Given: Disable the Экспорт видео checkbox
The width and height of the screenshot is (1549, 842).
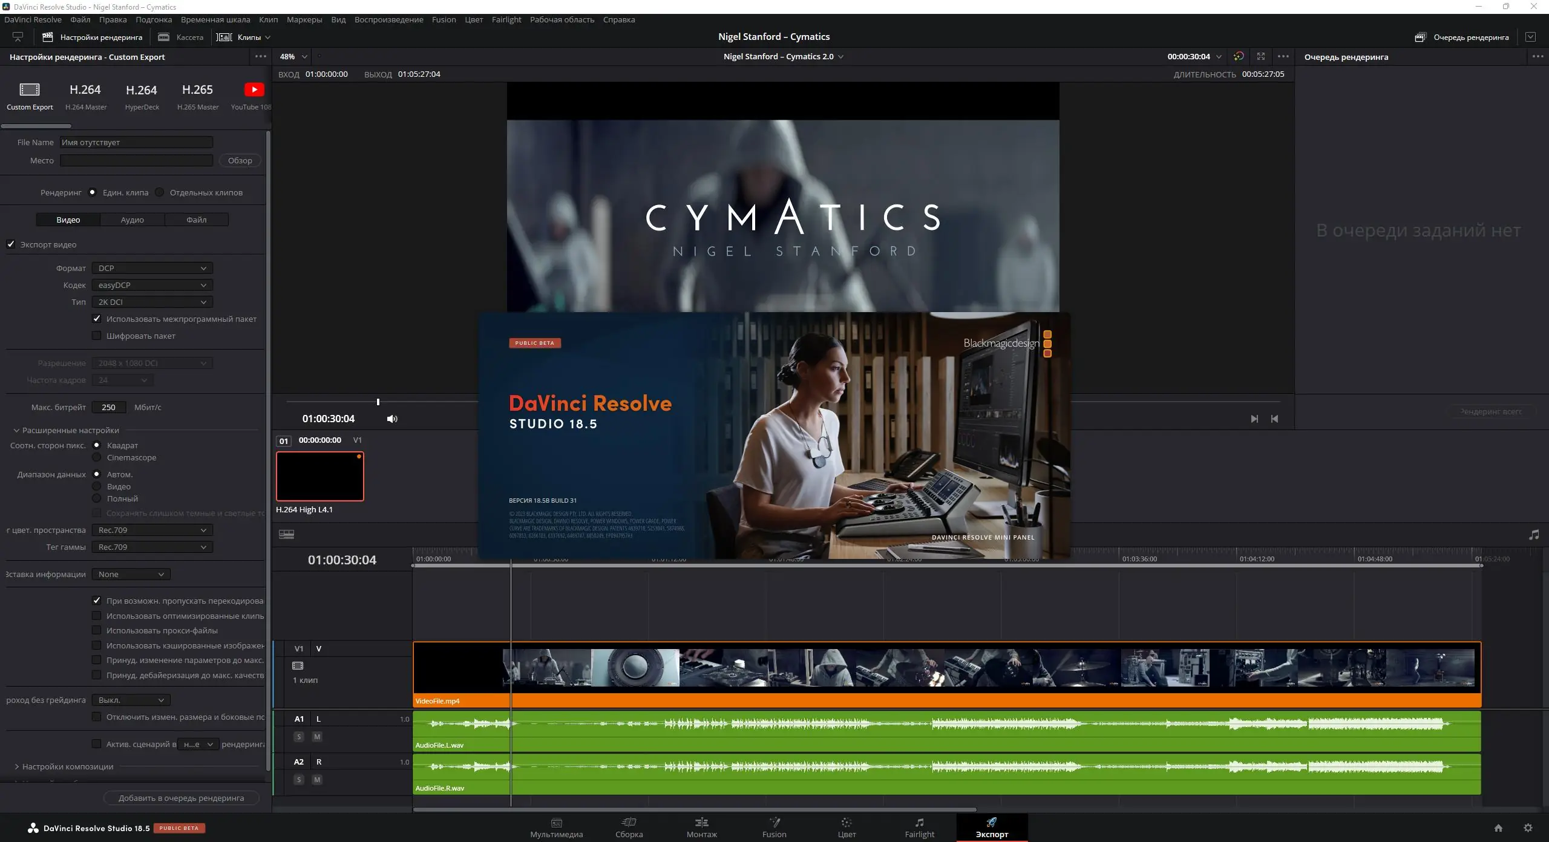Looking at the screenshot, I should (x=10, y=244).
